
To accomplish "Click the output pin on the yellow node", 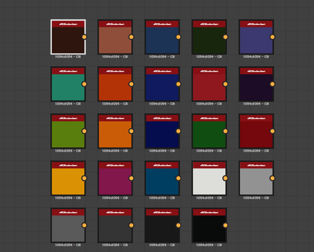I will click(84, 178).
